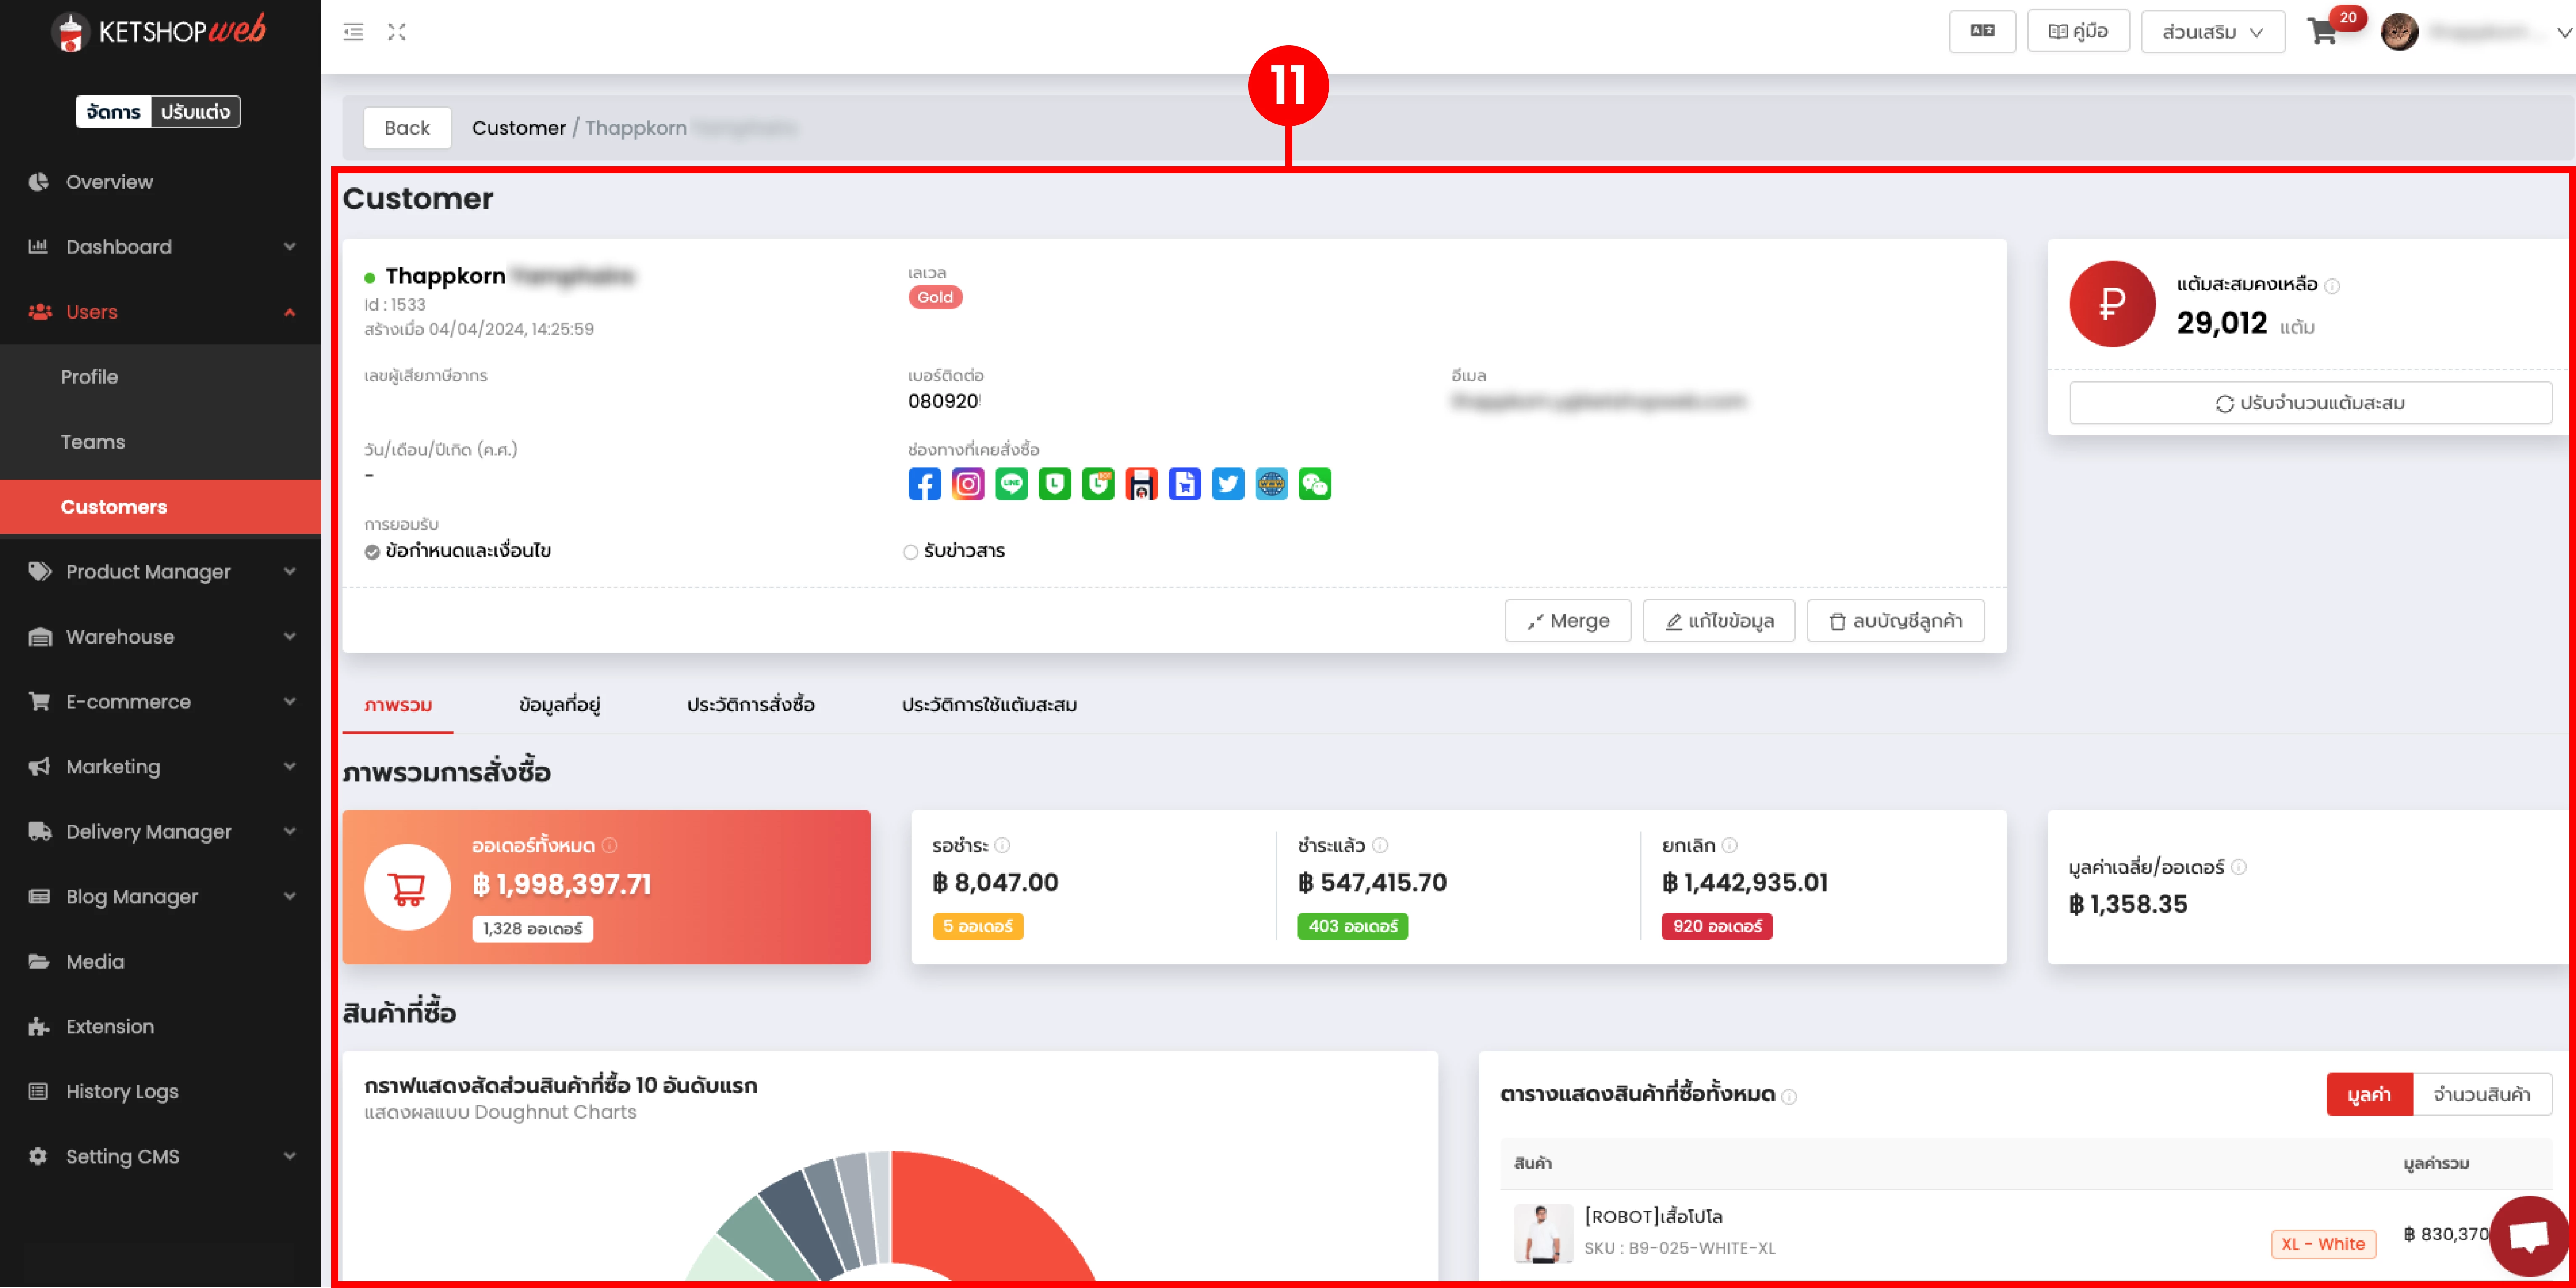Click the KetshopWeb logo

coord(158,32)
